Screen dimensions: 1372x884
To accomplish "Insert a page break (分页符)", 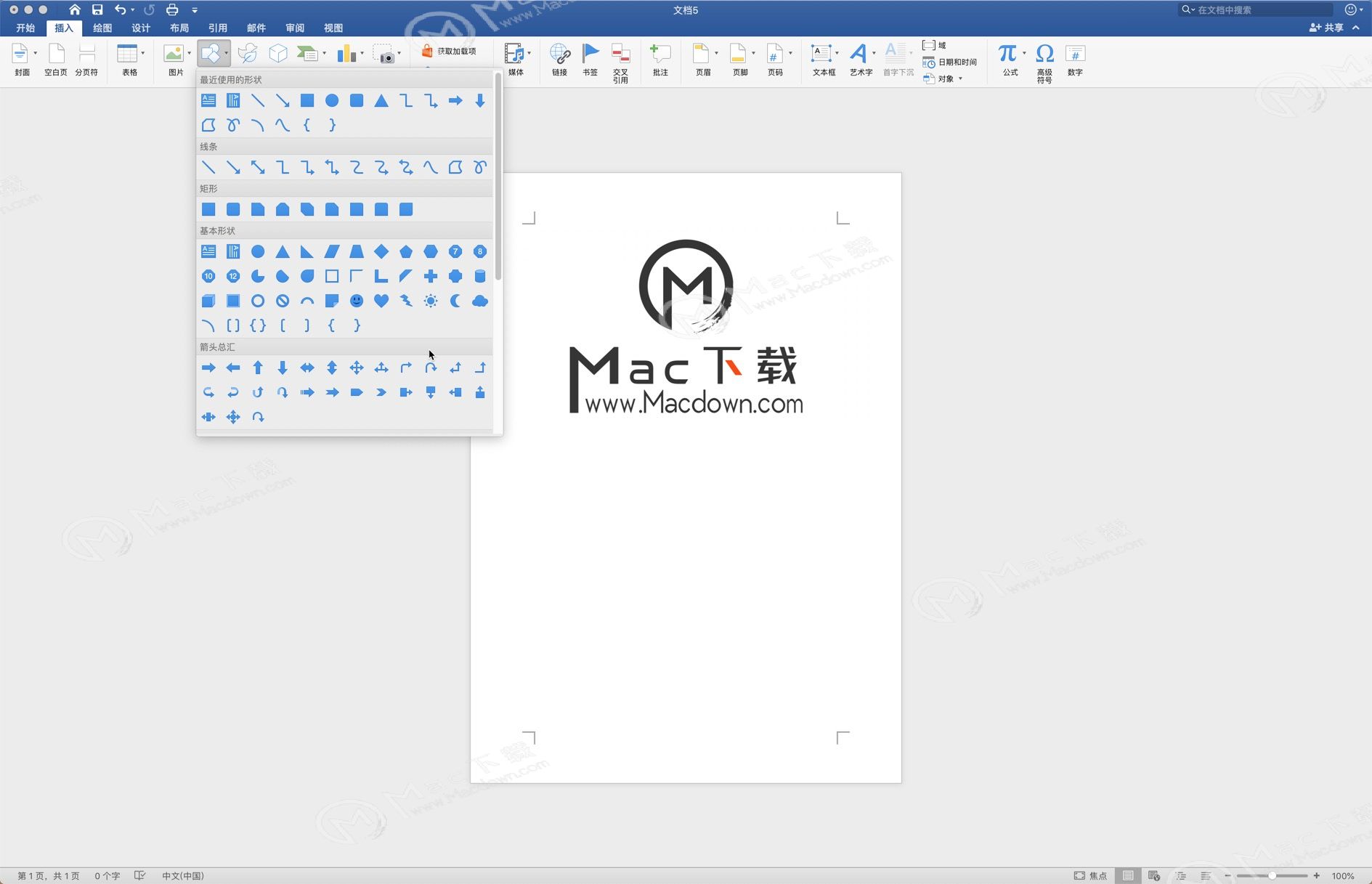I will (86, 60).
